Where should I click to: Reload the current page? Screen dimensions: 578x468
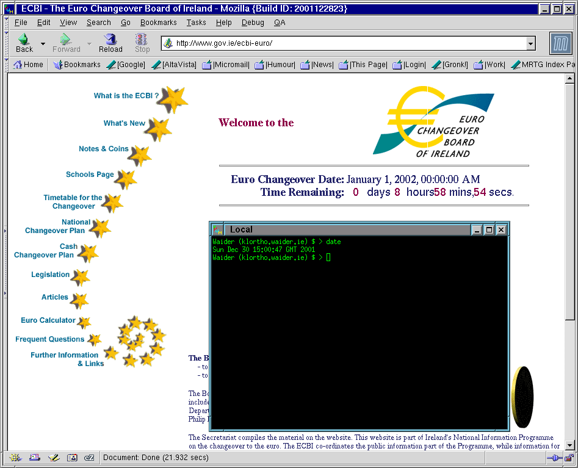110,43
